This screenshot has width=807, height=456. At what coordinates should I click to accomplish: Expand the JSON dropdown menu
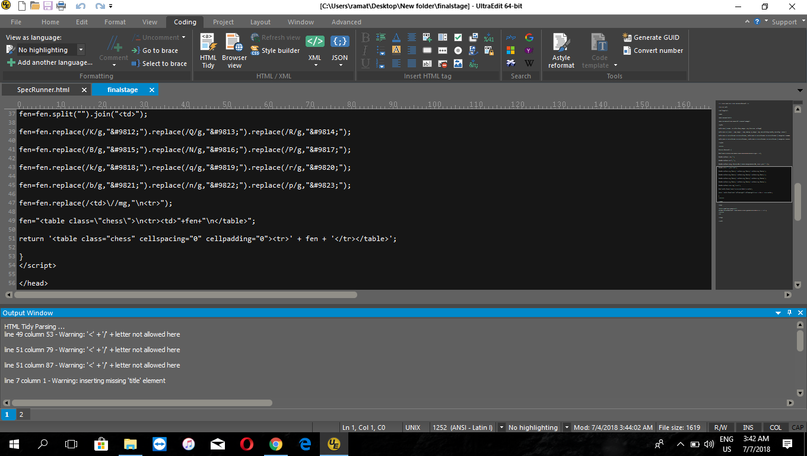[340, 65]
